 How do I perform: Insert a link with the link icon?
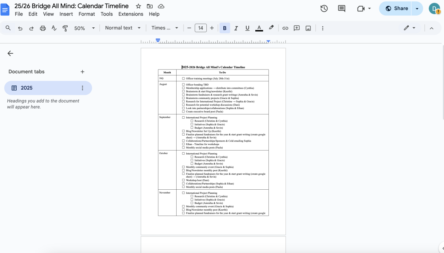[285, 28]
